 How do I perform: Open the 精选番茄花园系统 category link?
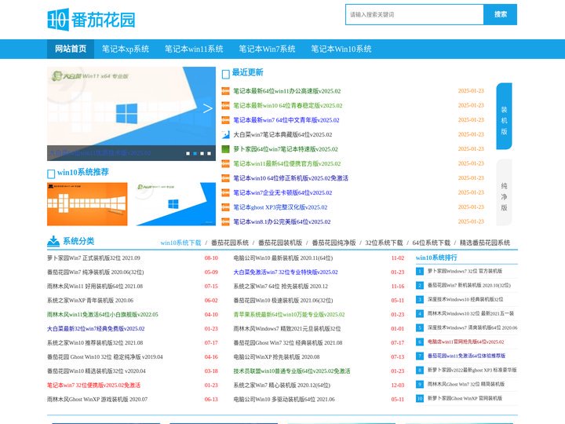[x=485, y=243]
